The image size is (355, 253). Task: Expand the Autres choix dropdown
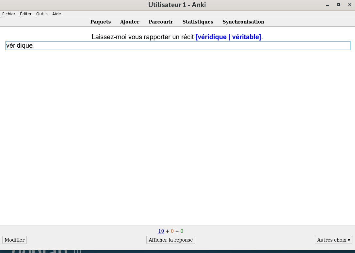333,240
